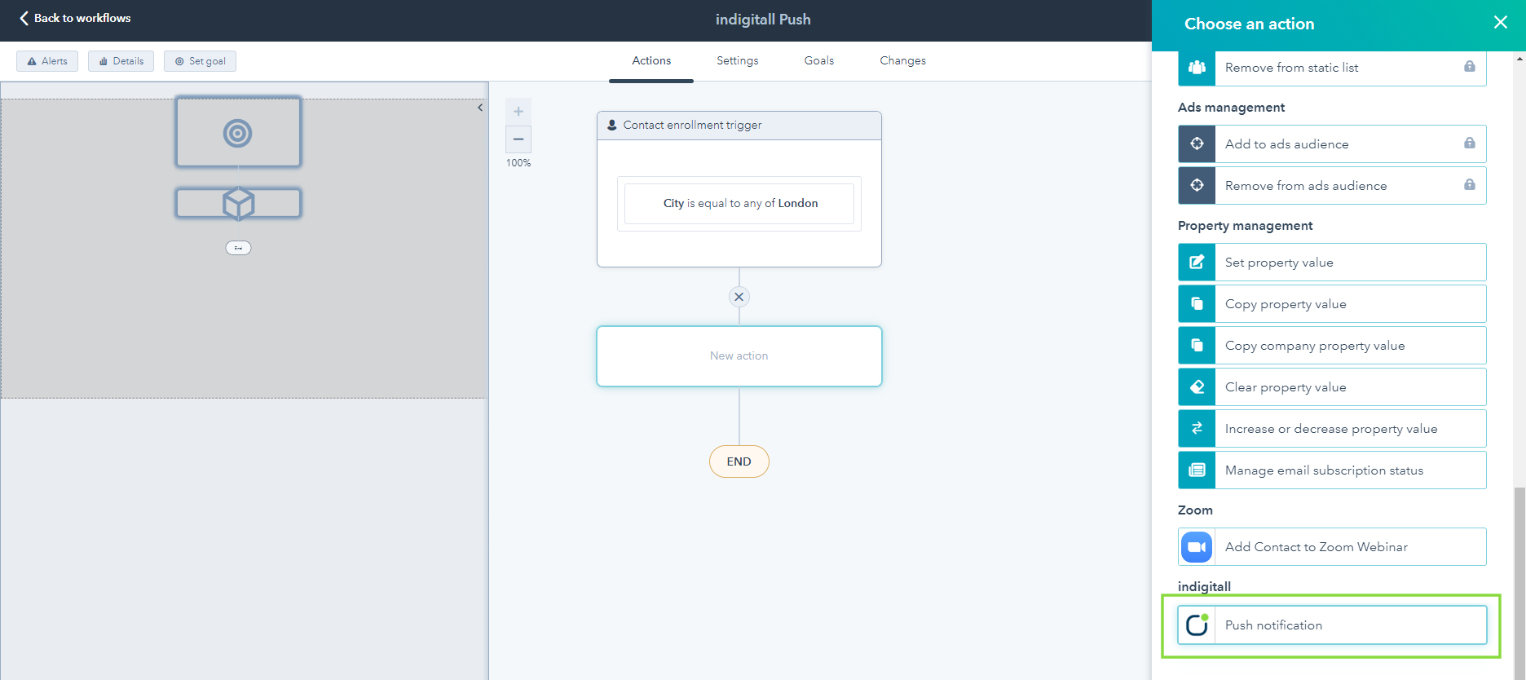This screenshot has width=1526, height=680.
Task: Zoom out the workflow canvas
Action: coord(518,139)
